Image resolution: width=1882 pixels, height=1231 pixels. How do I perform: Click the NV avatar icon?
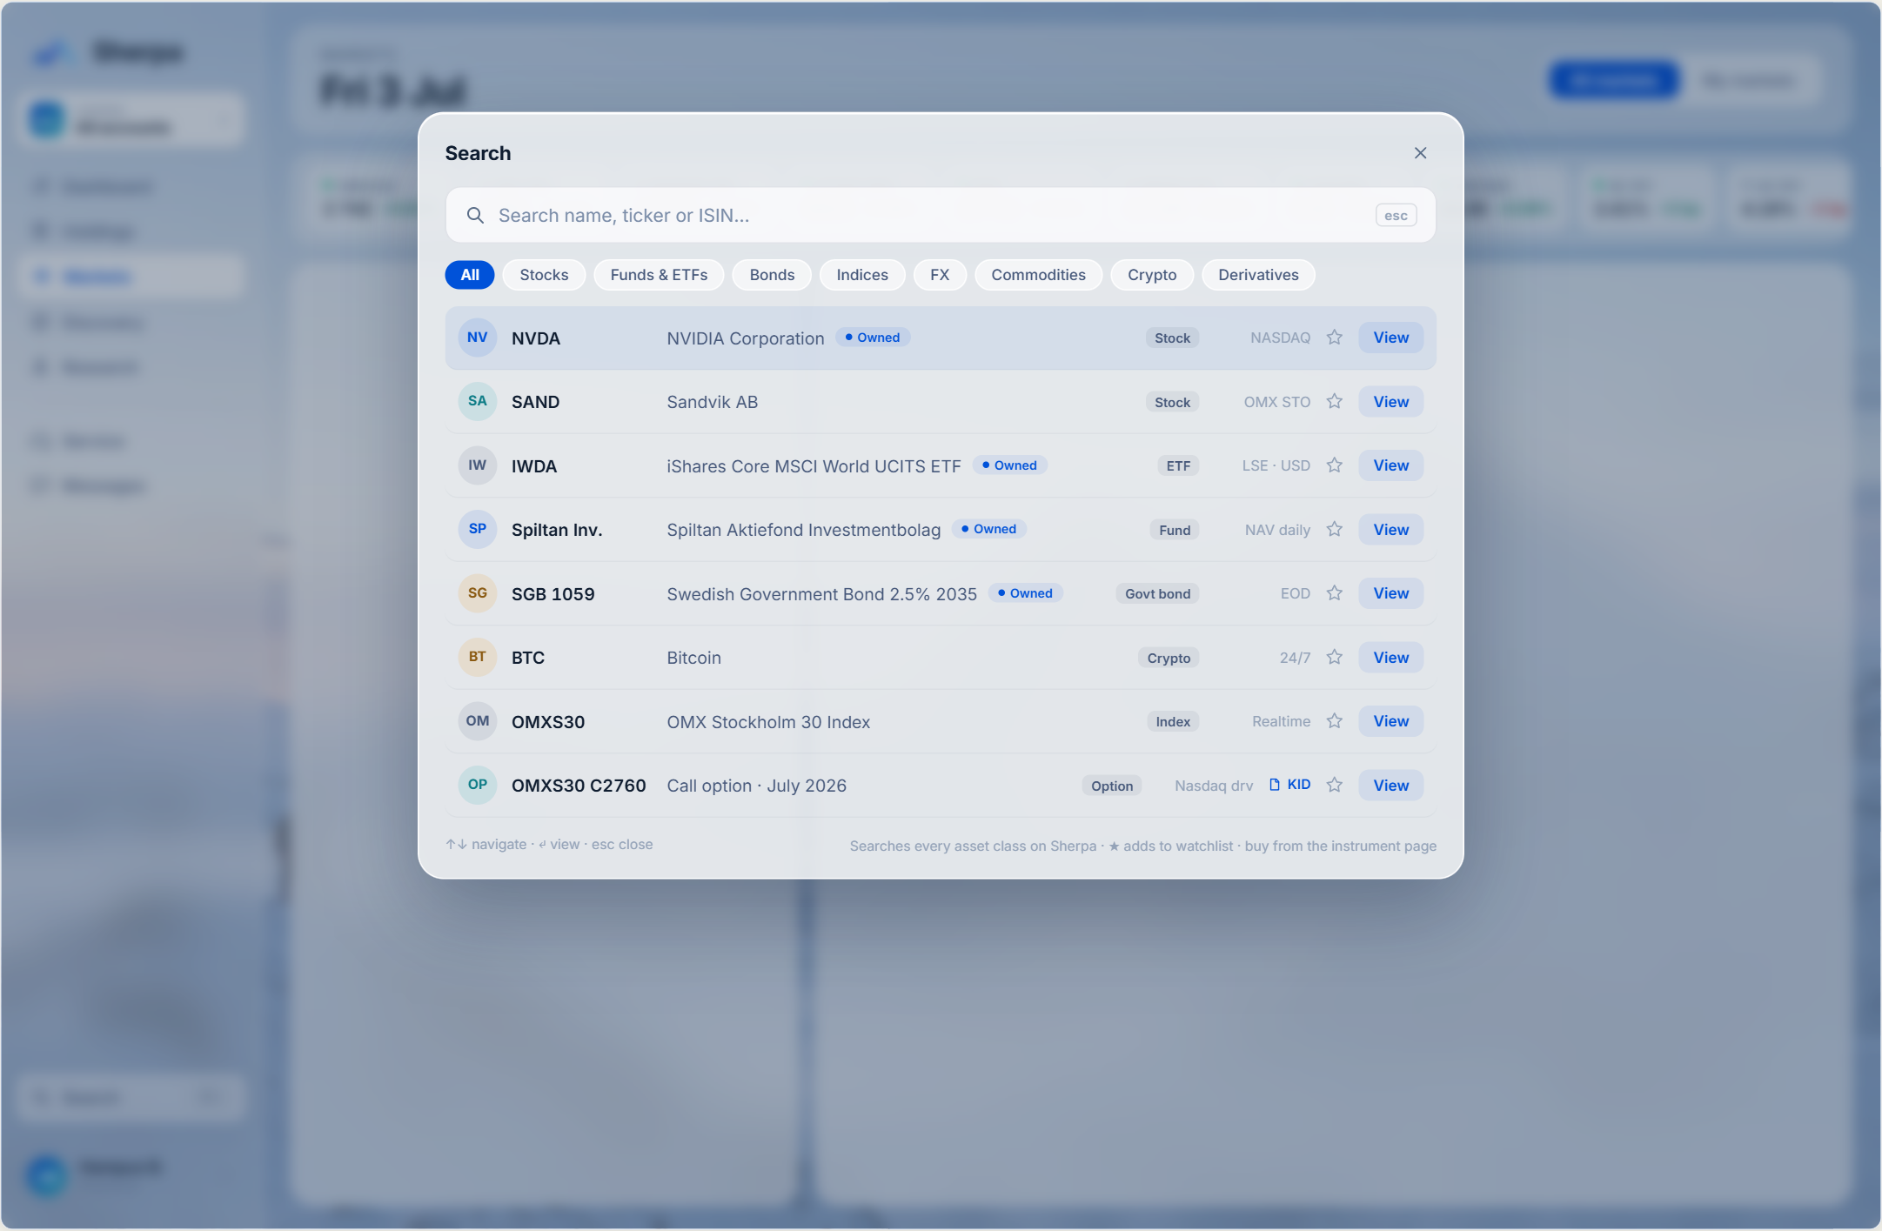click(x=478, y=338)
